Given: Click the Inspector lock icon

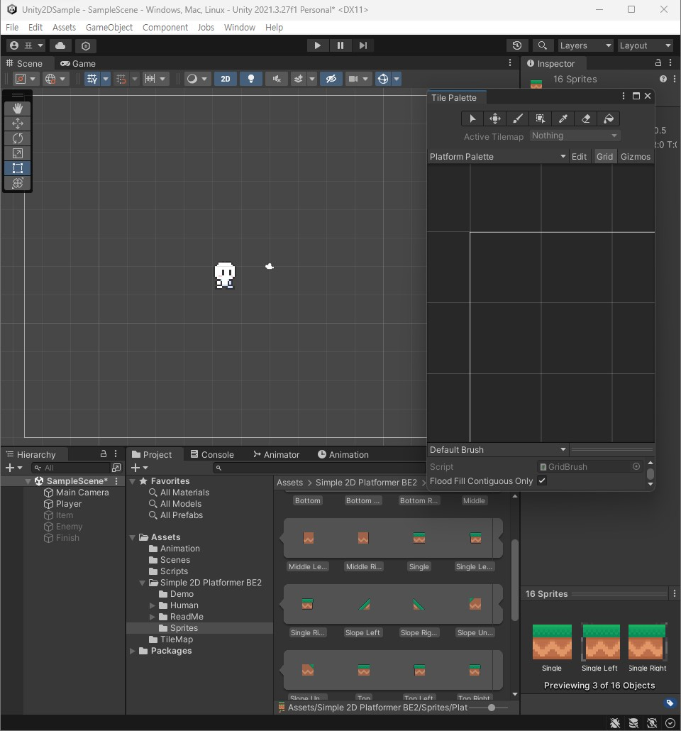Looking at the screenshot, I should click(x=658, y=62).
